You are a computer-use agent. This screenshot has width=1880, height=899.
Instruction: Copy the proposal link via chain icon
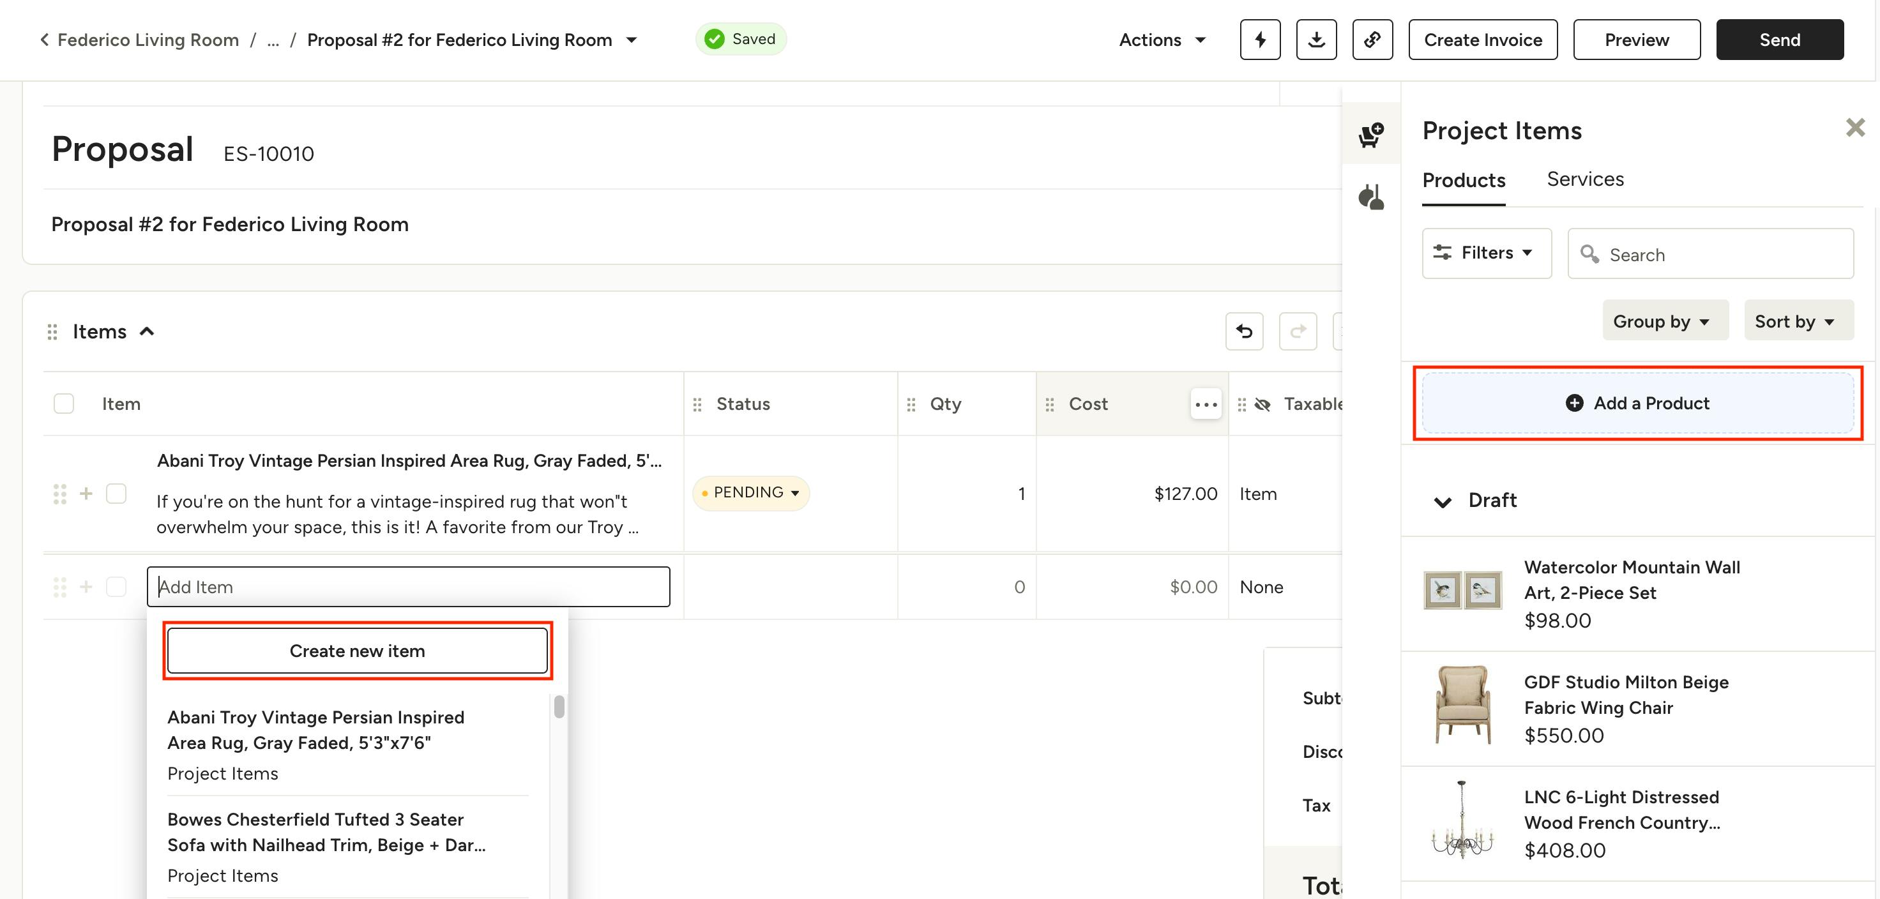[1372, 40]
